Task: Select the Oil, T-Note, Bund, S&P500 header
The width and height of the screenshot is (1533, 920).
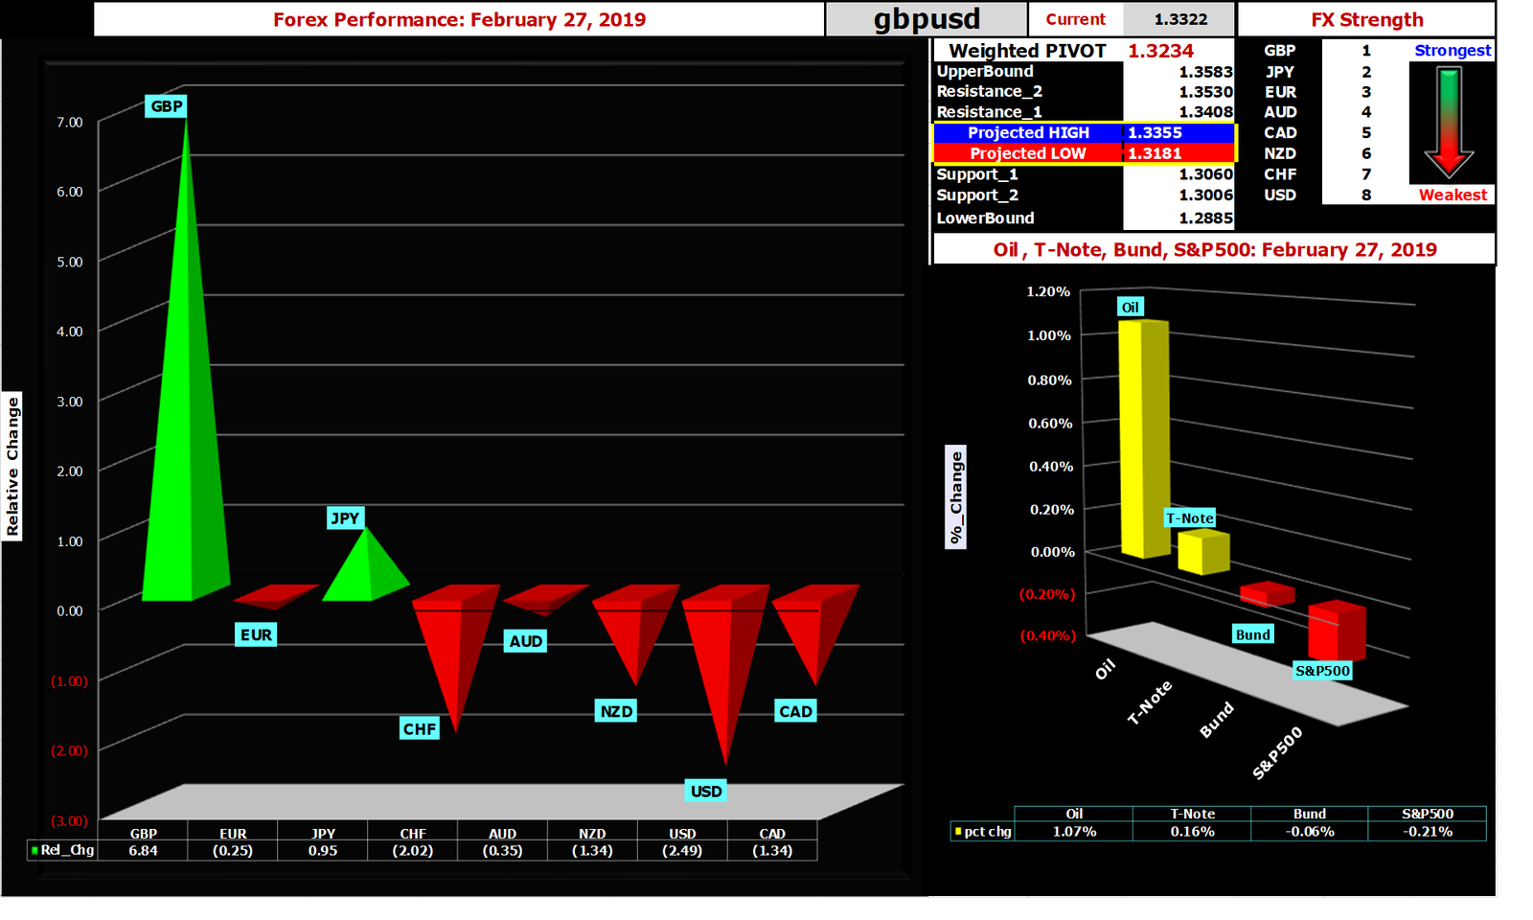Action: pos(1212,249)
